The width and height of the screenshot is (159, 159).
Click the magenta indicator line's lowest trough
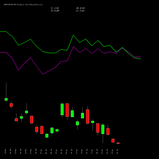pyautogui.click(x=43, y=74)
